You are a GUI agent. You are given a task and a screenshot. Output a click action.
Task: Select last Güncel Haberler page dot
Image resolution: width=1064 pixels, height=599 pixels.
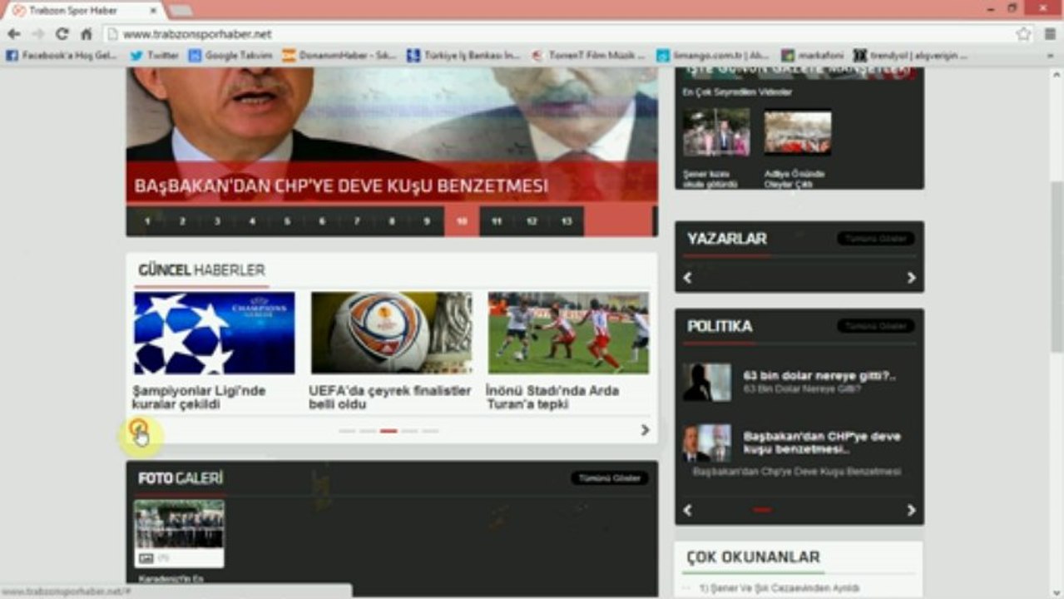(430, 431)
